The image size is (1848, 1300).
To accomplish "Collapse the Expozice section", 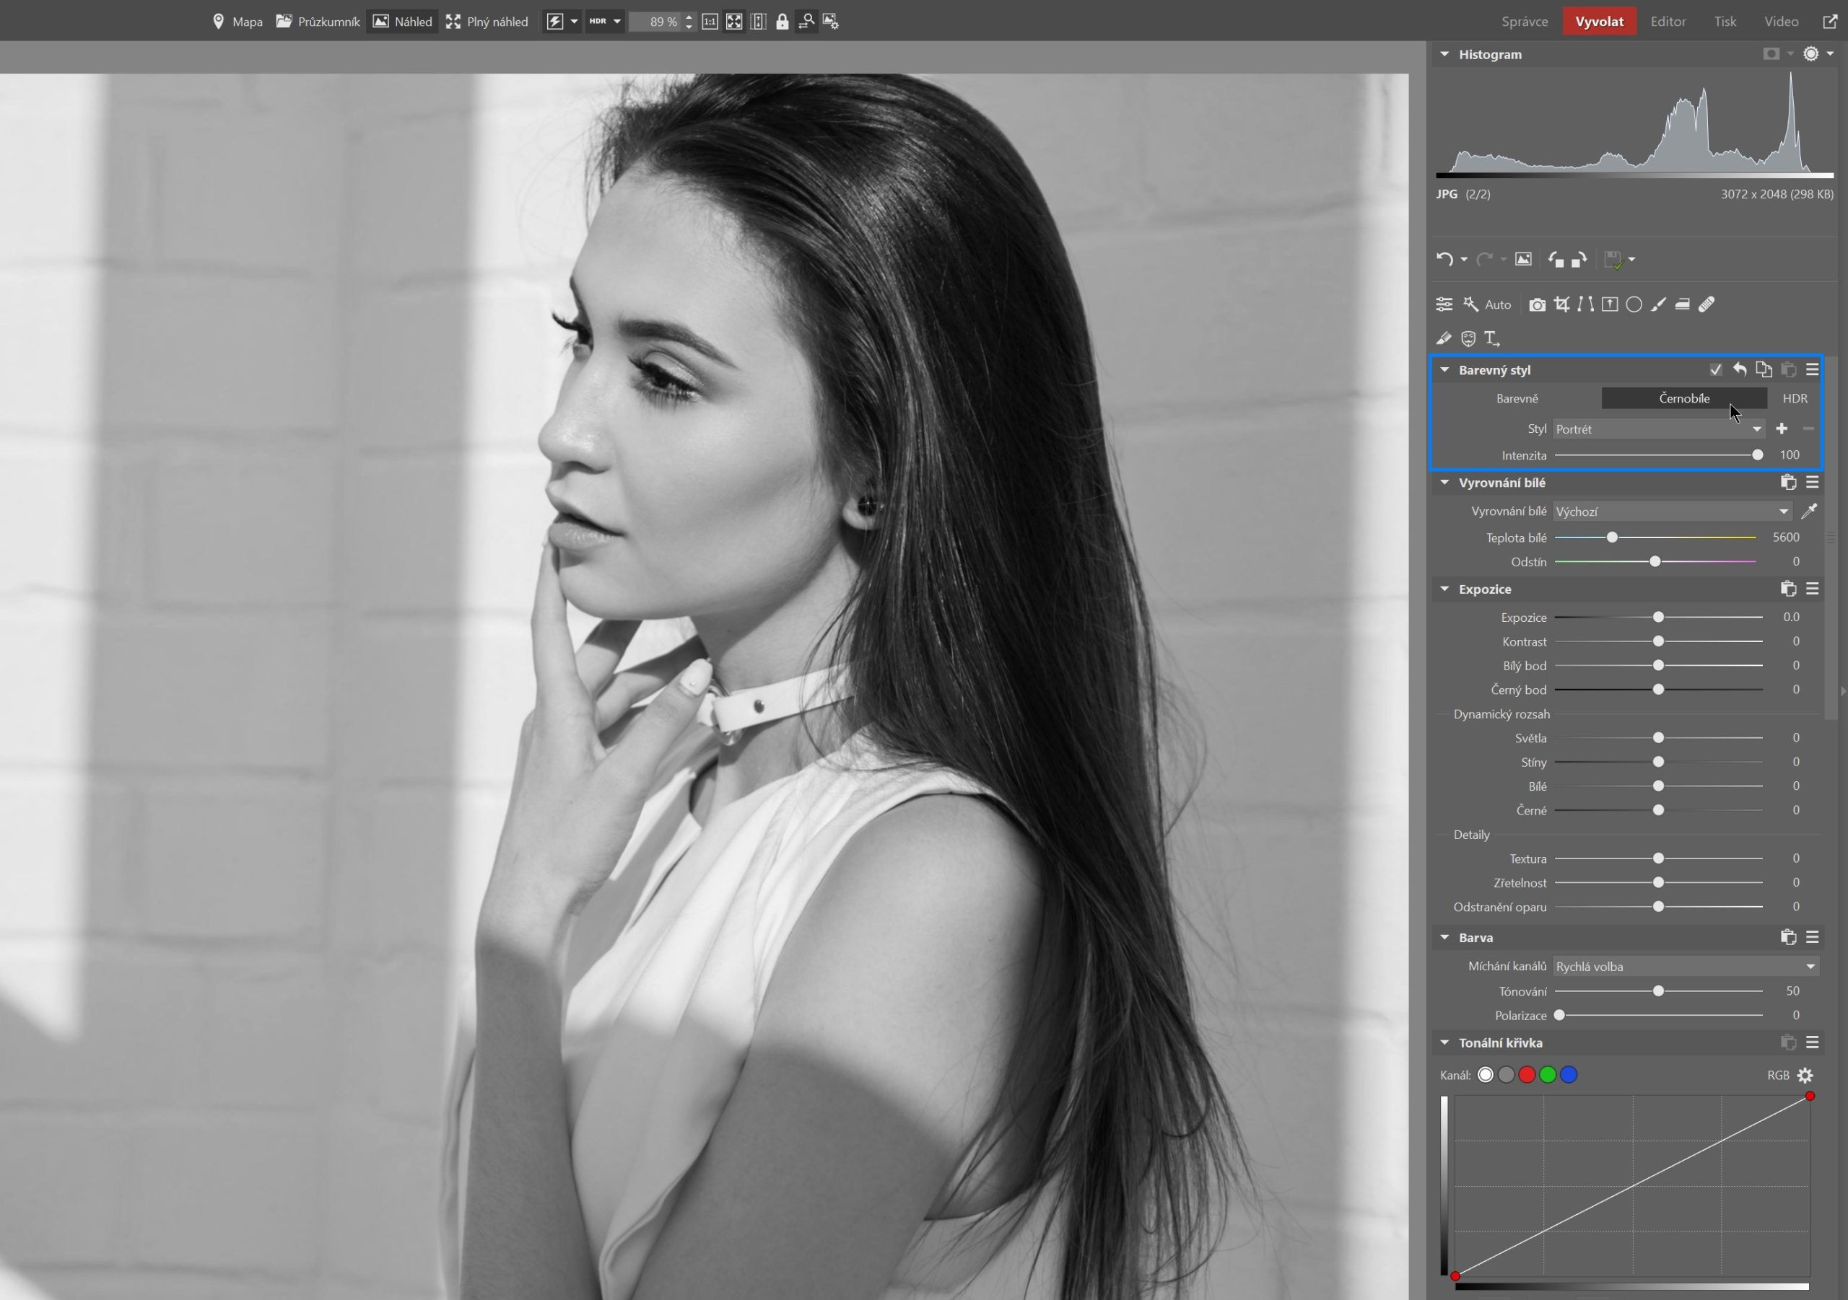I will point(1444,589).
